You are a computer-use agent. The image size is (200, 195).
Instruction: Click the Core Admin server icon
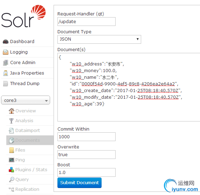(x=6, y=63)
